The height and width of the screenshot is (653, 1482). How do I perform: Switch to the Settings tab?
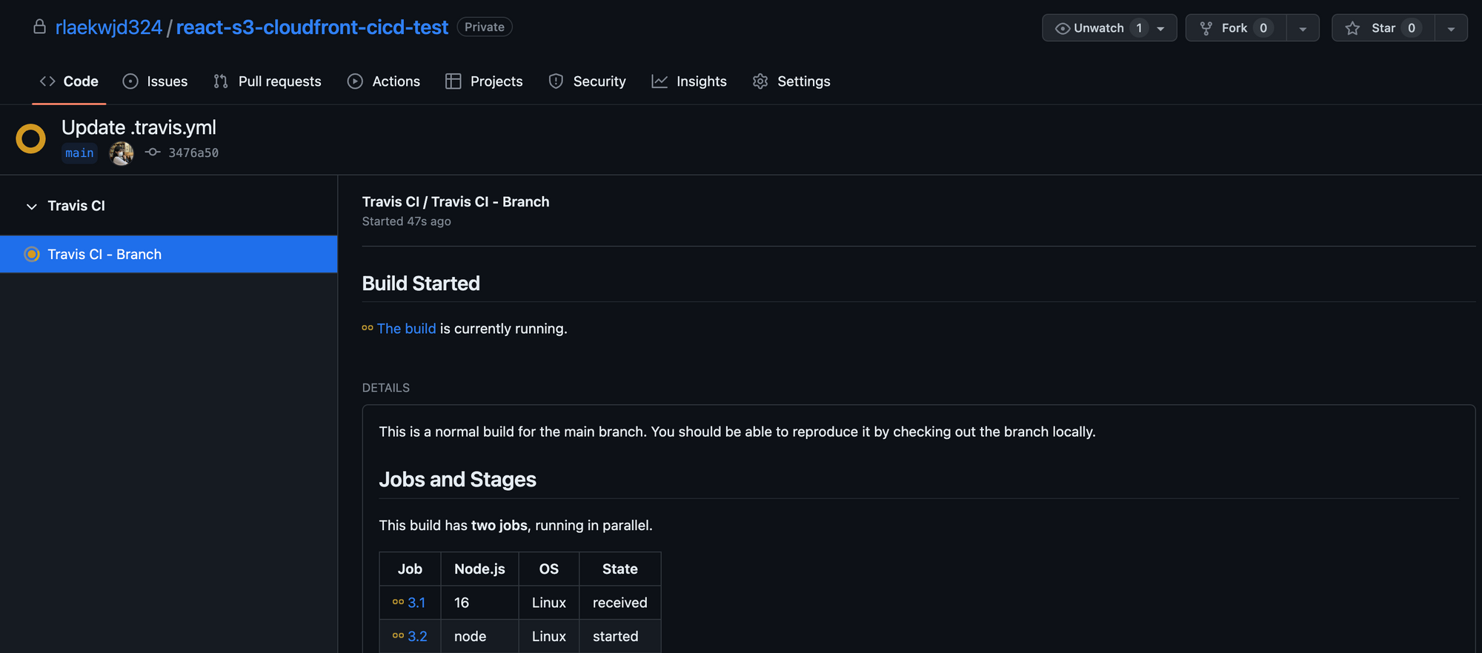click(x=791, y=81)
